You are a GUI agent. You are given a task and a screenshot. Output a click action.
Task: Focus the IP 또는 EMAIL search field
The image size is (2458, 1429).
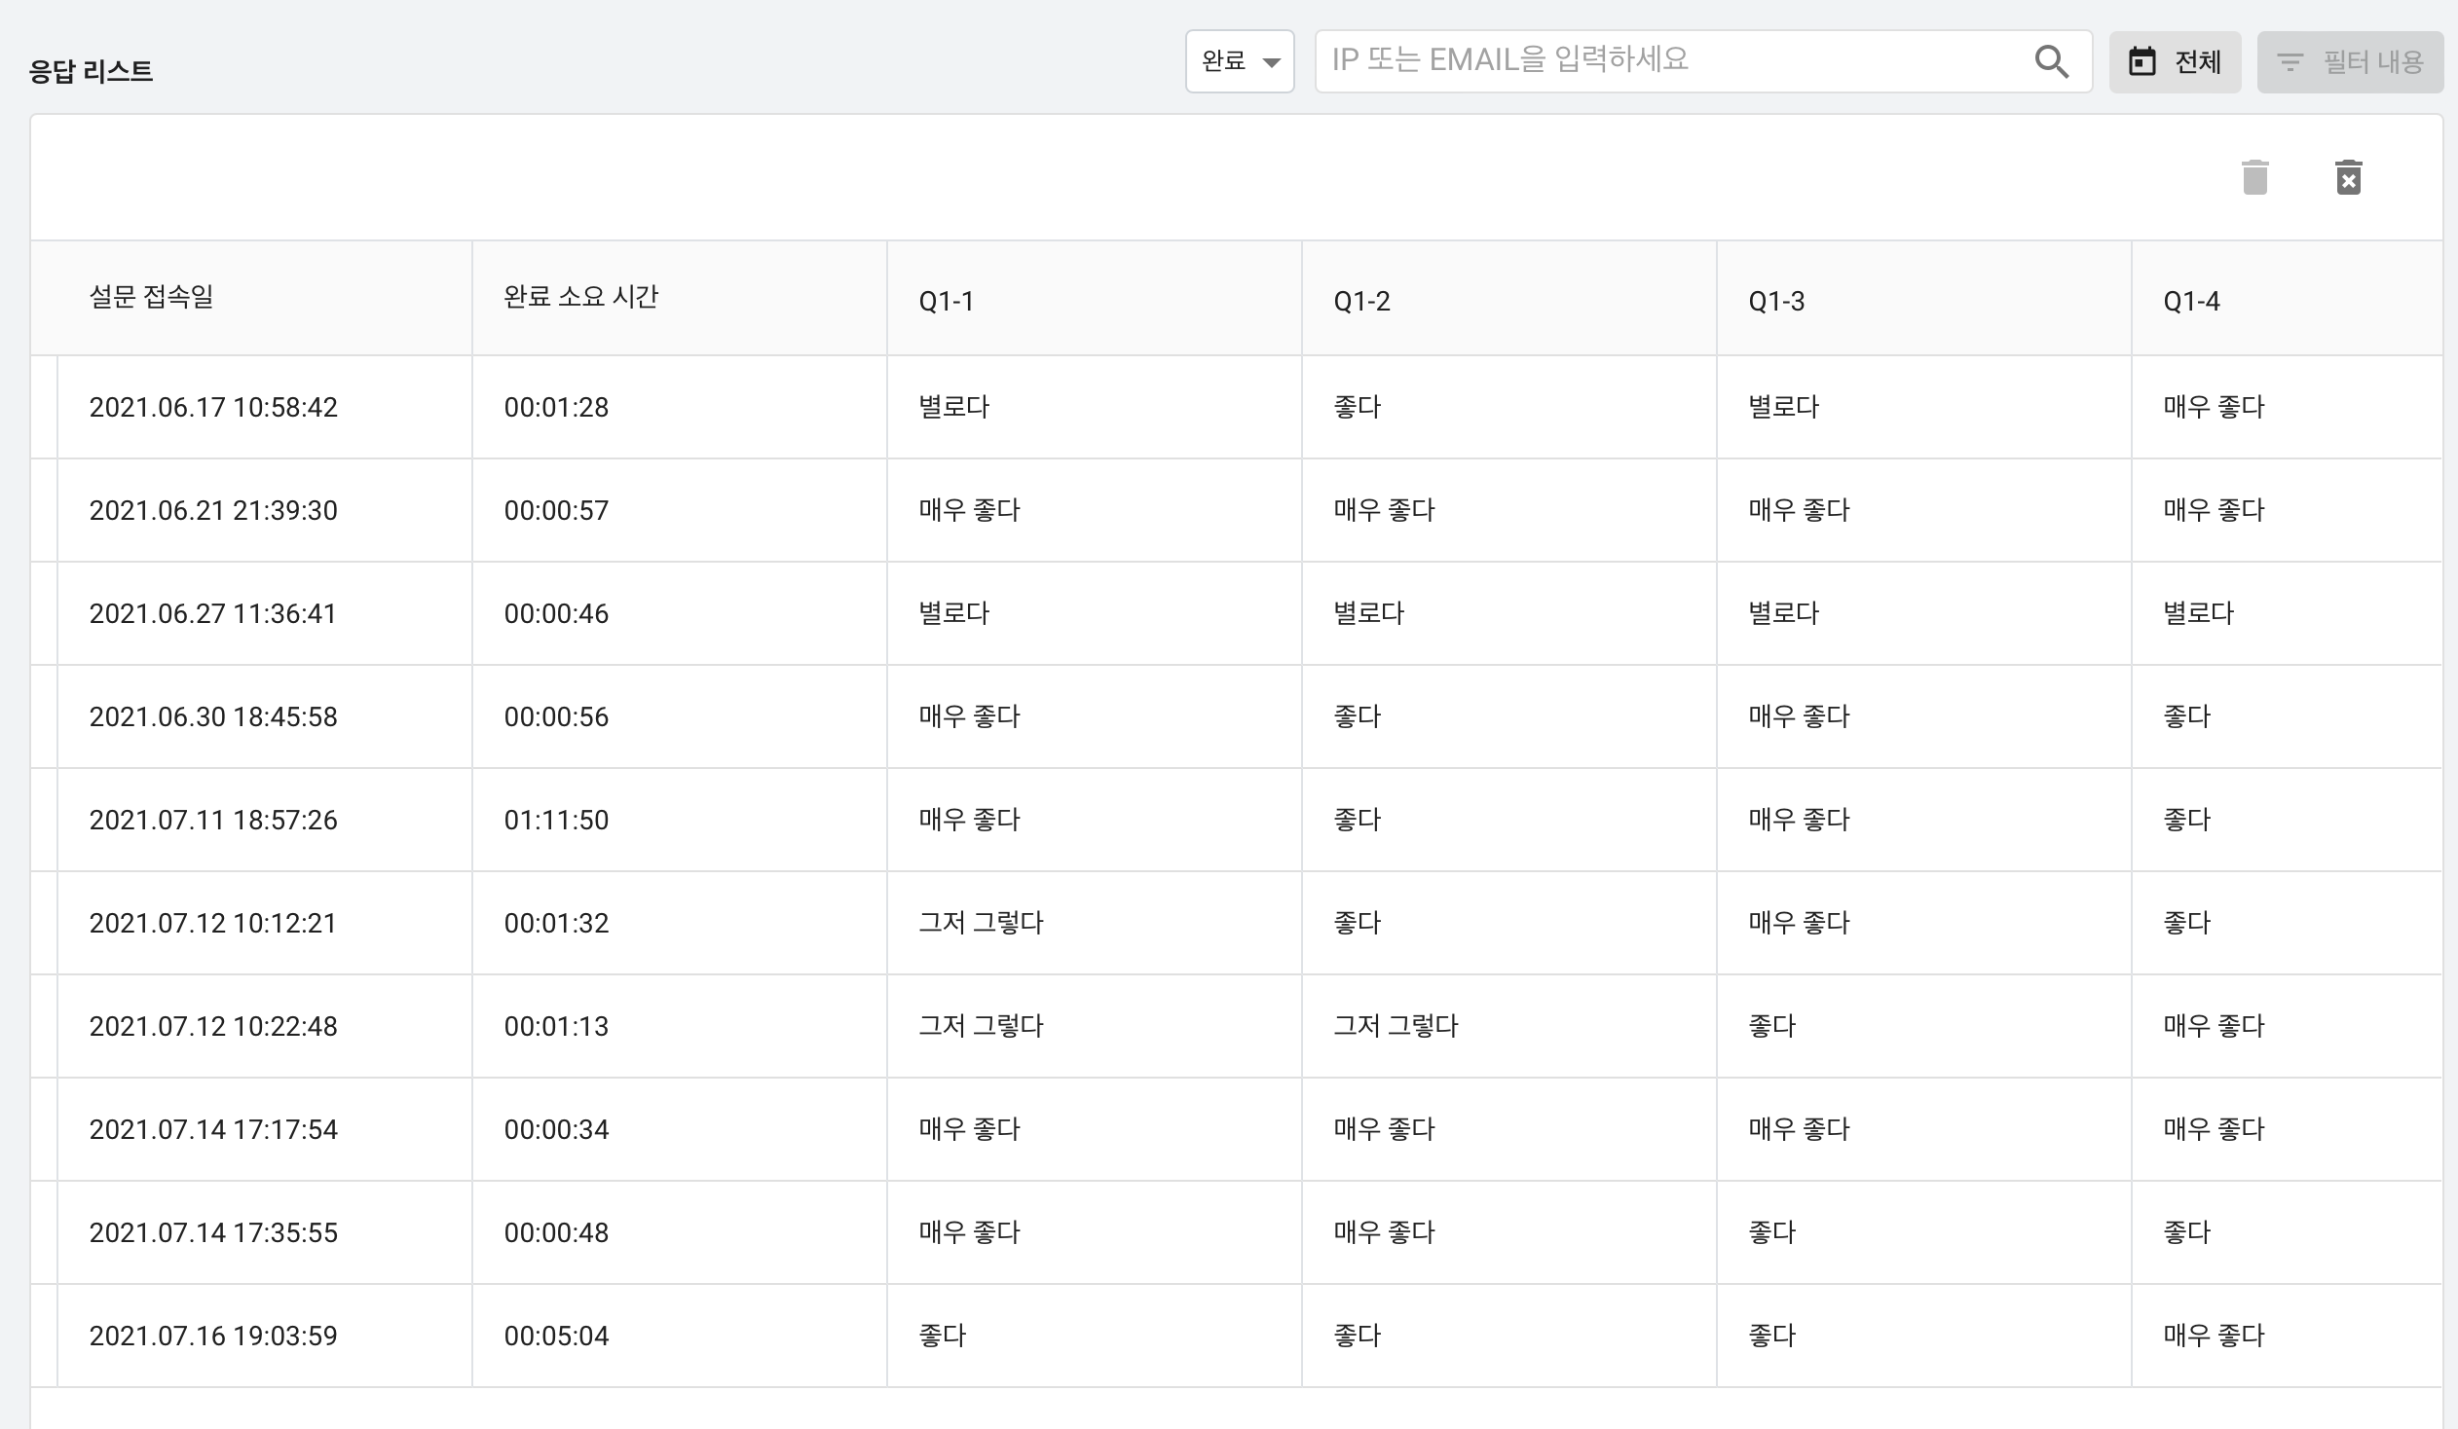tap(1703, 61)
